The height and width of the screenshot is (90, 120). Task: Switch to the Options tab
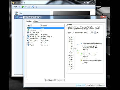35,21
